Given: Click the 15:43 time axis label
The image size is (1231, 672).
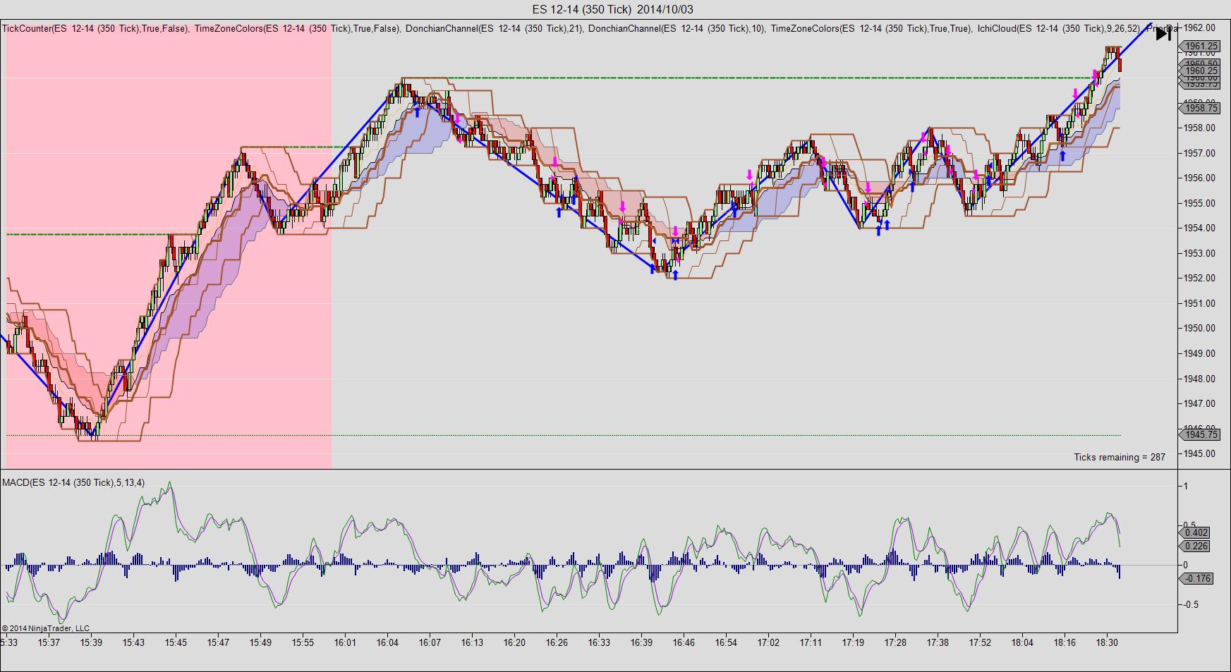Looking at the screenshot, I should (x=134, y=642).
